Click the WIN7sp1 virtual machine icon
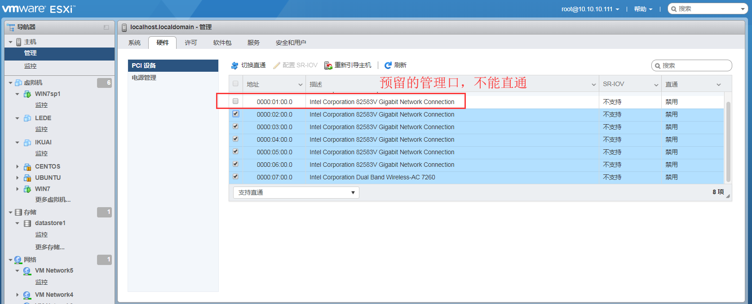This screenshot has width=752, height=304. (27, 94)
